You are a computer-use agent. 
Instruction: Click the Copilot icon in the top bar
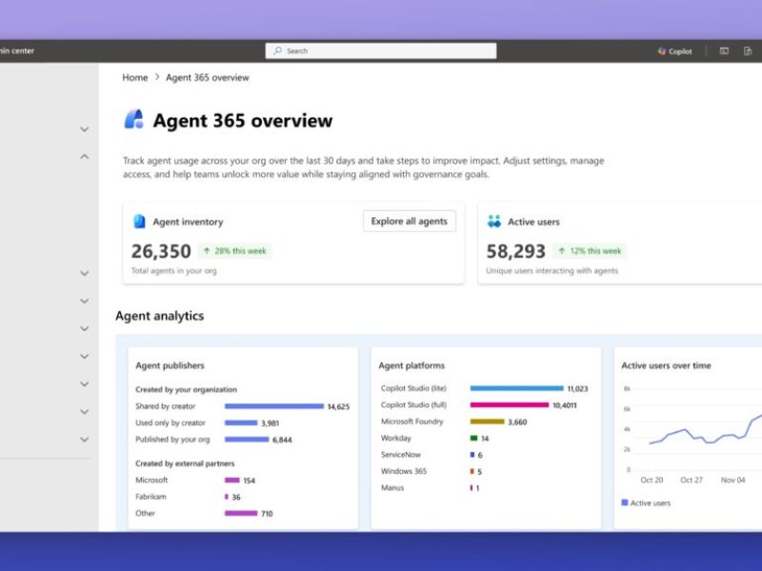661,50
